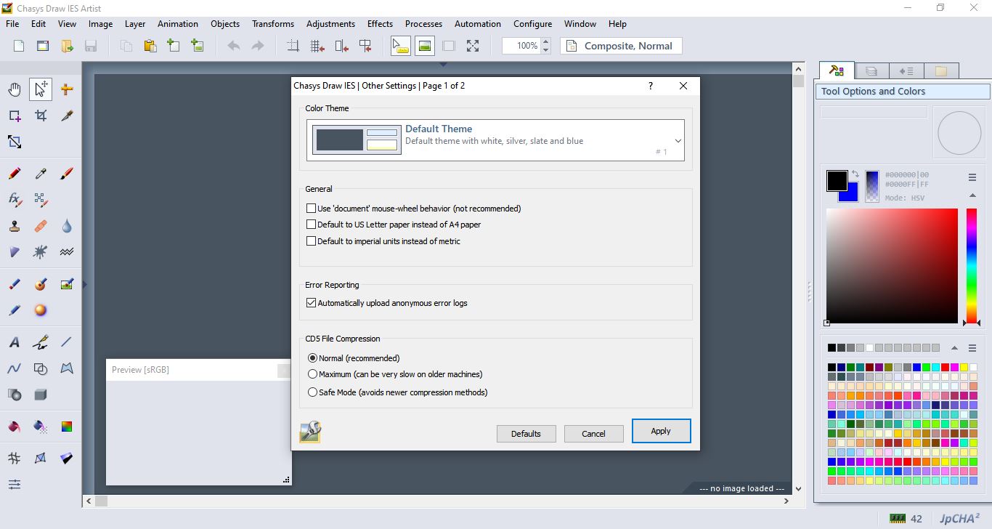Click the black foreground color swatch

tap(837, 180)
